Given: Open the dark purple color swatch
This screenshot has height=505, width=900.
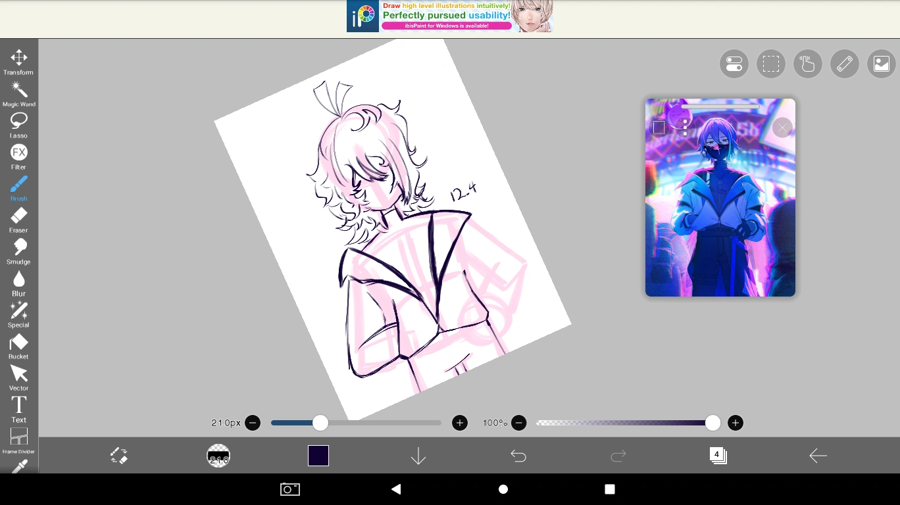Looking at the screenshot, I should 318,454.
